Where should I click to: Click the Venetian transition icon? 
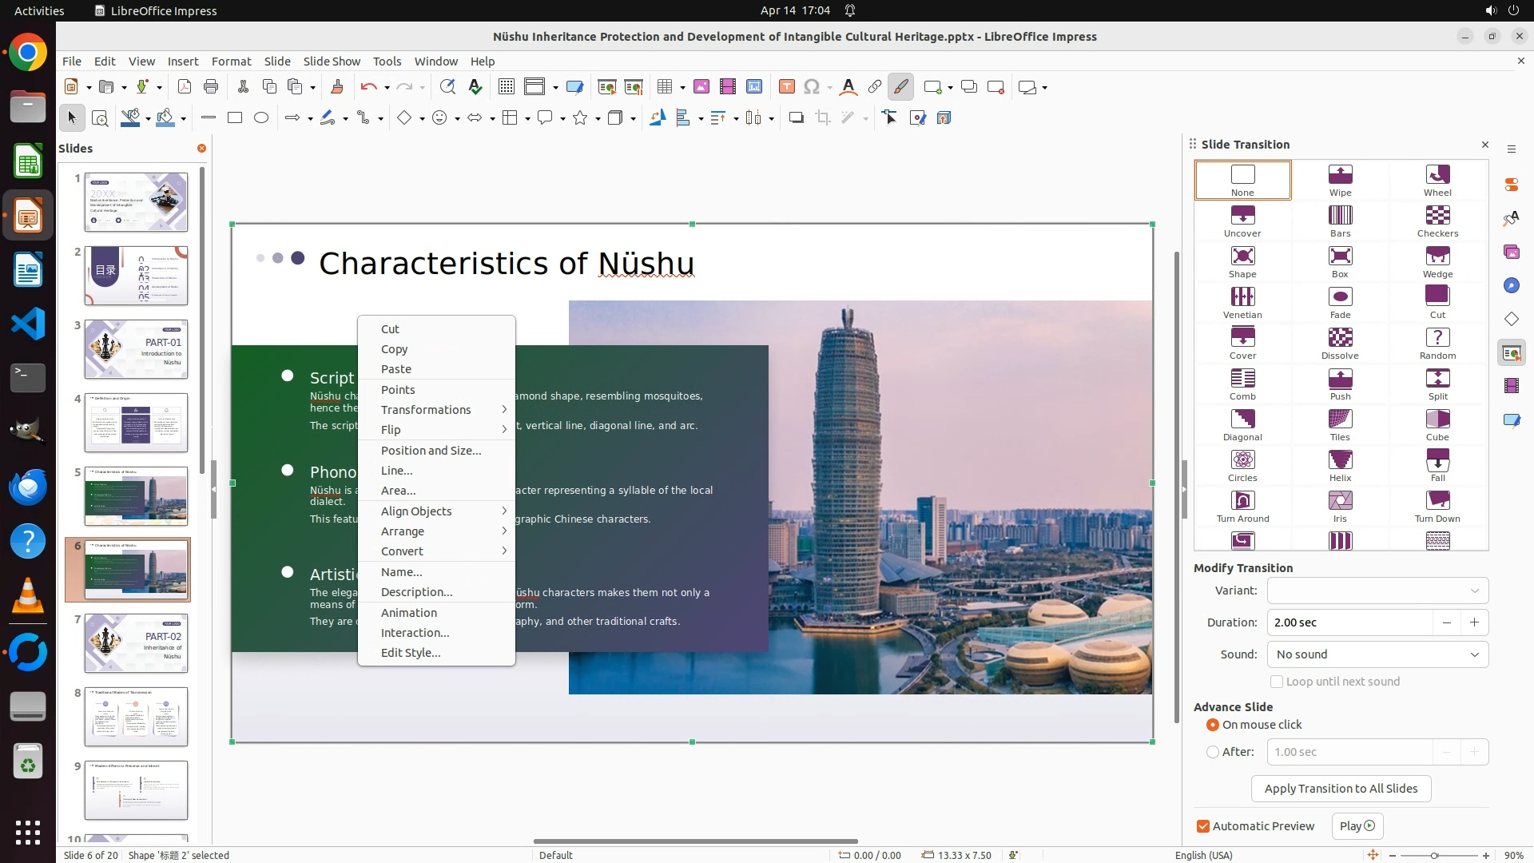[1242, 297]
